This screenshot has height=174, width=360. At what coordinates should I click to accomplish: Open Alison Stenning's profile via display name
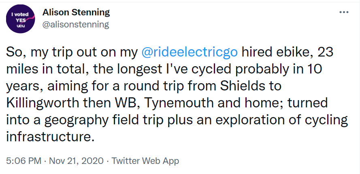pyautogui.click(x=76, y=13)
